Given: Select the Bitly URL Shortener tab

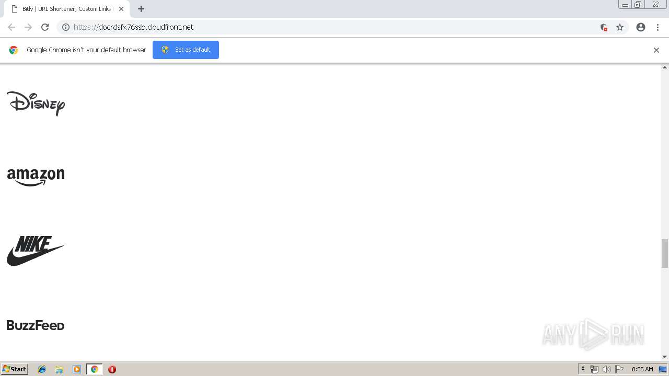Looking at the screenshot, I should click(67, 9).
